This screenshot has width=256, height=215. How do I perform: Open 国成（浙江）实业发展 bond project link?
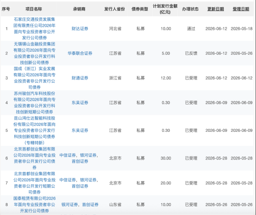click(35, 78)
